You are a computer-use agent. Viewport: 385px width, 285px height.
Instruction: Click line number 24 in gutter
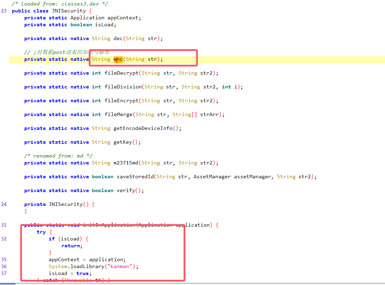point(4,205)
